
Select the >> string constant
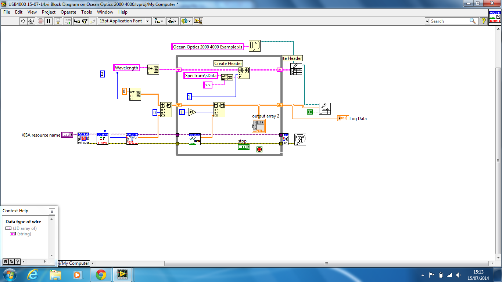tap(208, 85)
